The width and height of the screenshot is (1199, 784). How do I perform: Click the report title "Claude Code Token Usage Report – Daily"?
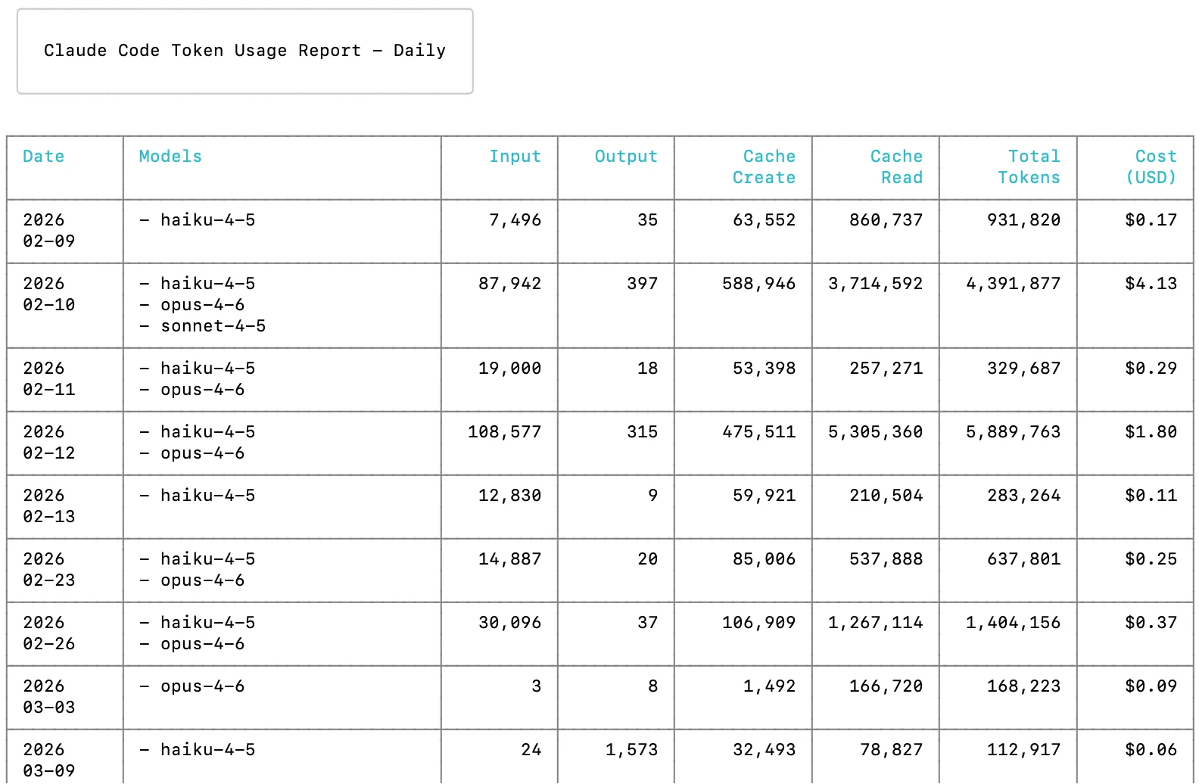[x=244, y=51]
